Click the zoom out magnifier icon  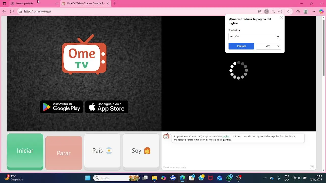[273, 11]
